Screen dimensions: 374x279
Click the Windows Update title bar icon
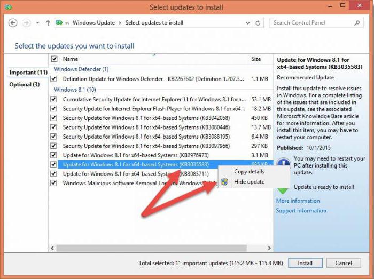click(x=9, y=7)
